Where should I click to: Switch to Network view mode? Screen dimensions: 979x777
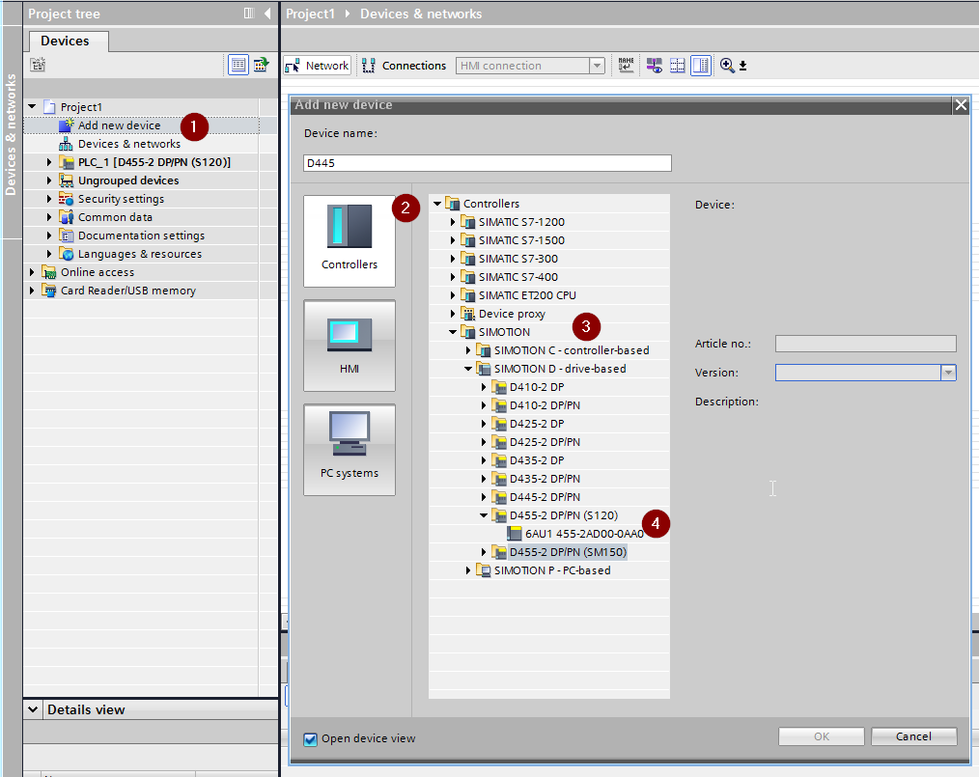point(318,66)
